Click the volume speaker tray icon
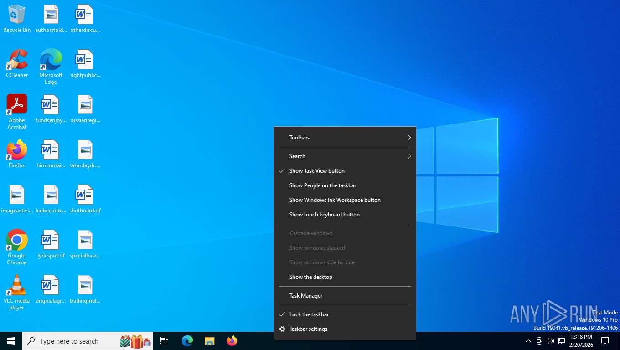 [550, 341]
